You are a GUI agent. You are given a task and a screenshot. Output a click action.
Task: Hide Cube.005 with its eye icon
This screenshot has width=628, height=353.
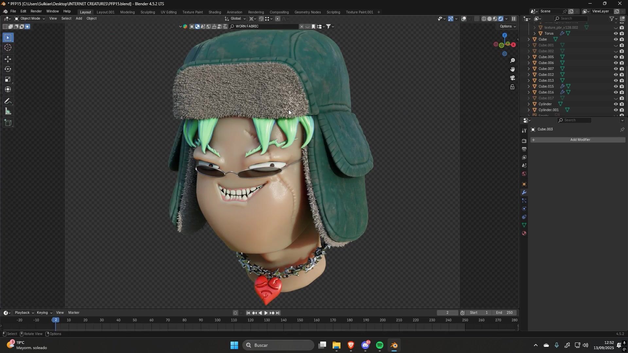pos(616,57)
